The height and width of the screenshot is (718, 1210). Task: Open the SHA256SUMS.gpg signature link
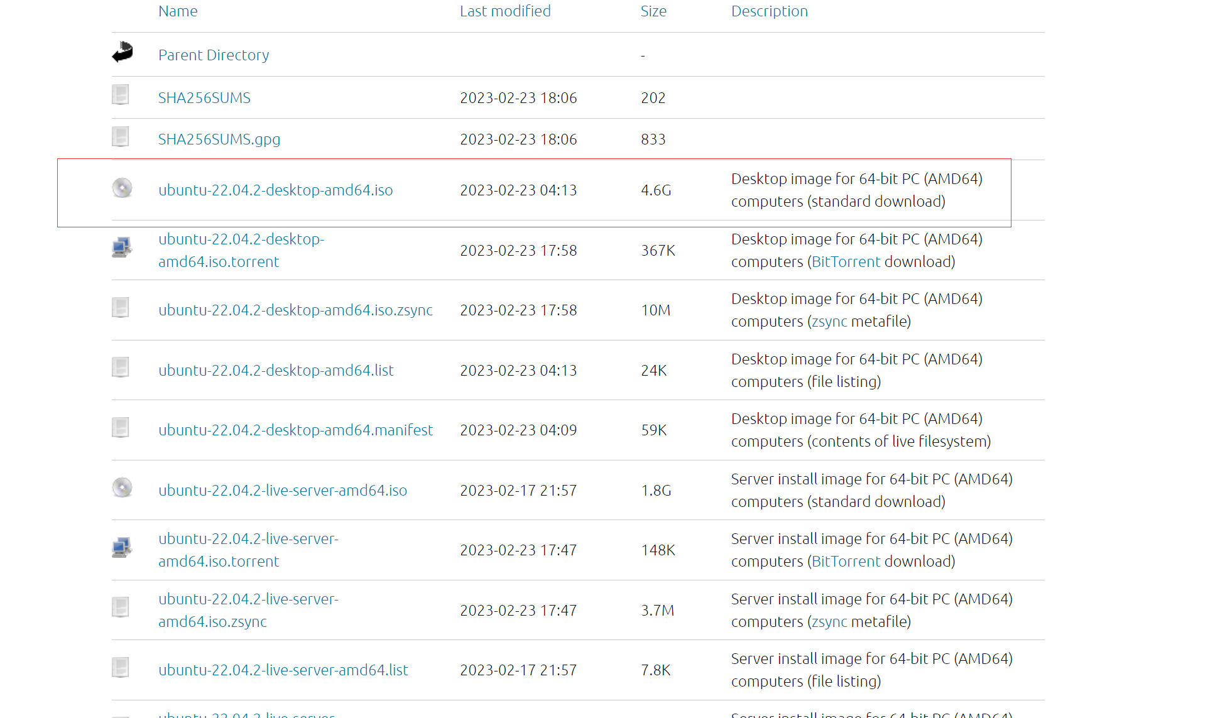tap(219, 139)
